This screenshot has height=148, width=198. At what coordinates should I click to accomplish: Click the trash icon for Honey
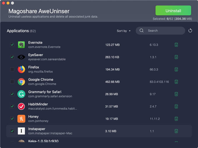point(176,119)
